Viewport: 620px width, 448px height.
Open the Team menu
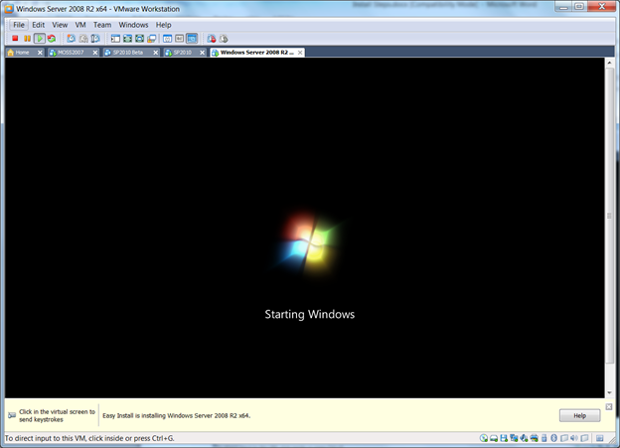coord(102,25)
